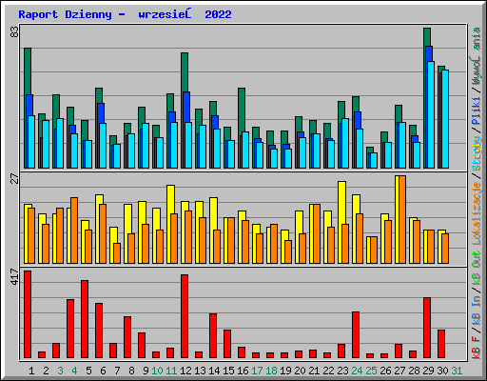Click the green 'Wywołania' legend label
487x381 pixels.
pos(477,56)
